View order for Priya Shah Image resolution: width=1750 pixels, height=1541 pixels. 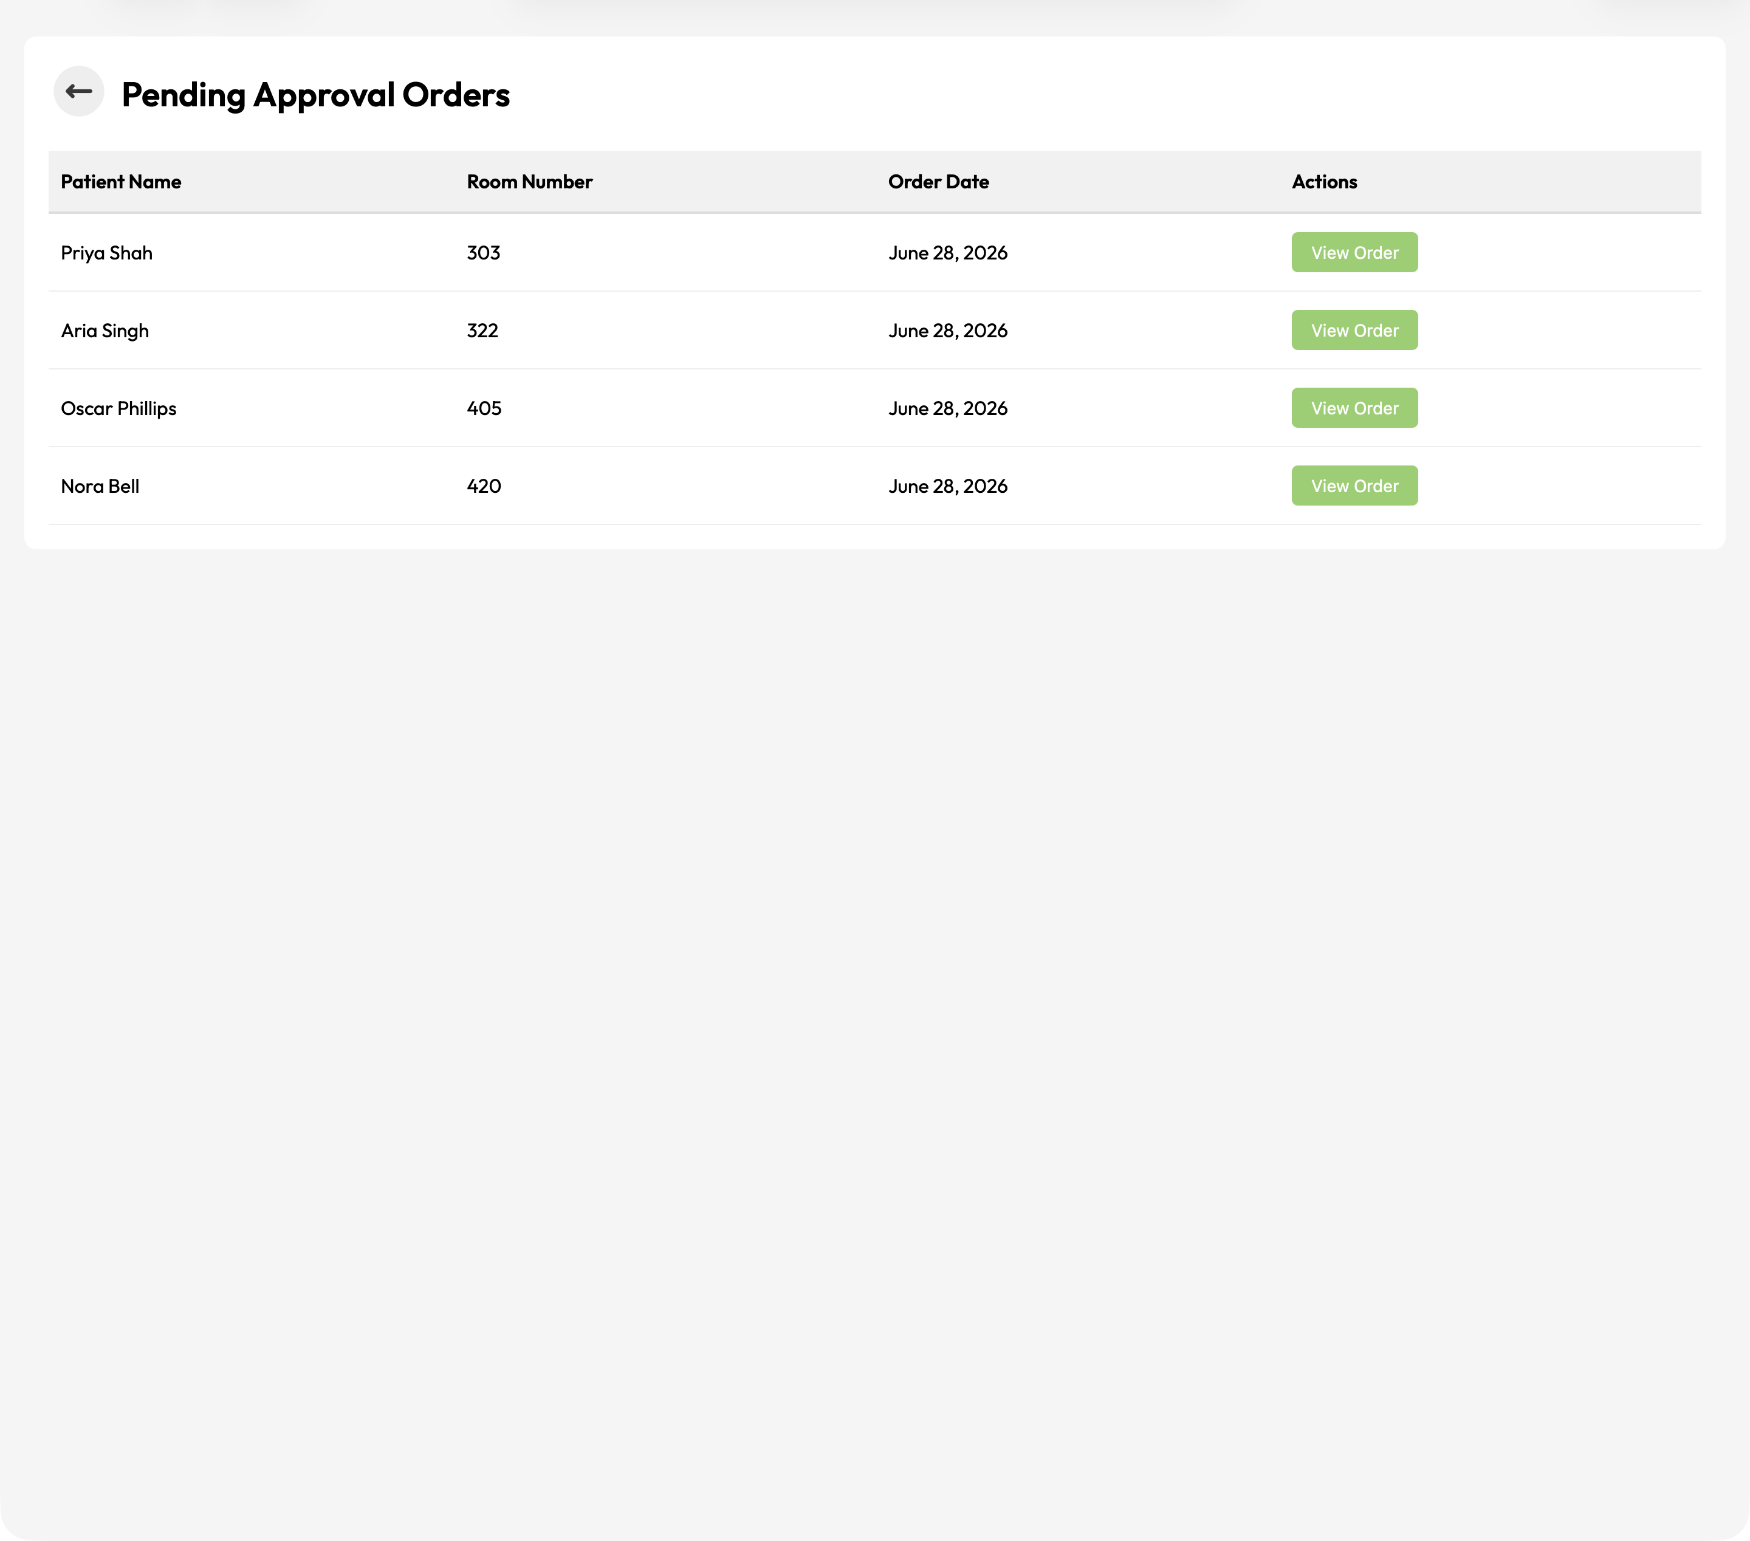click(1354, 253)
